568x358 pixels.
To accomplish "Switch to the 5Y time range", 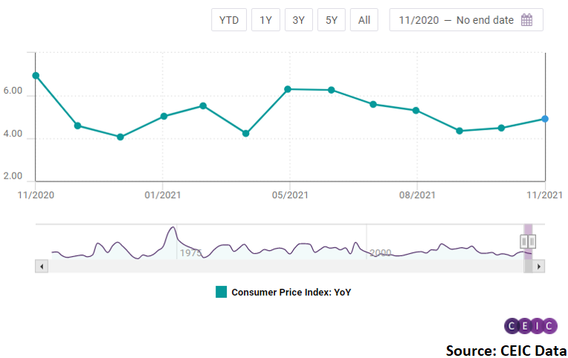I will point(331,20).
